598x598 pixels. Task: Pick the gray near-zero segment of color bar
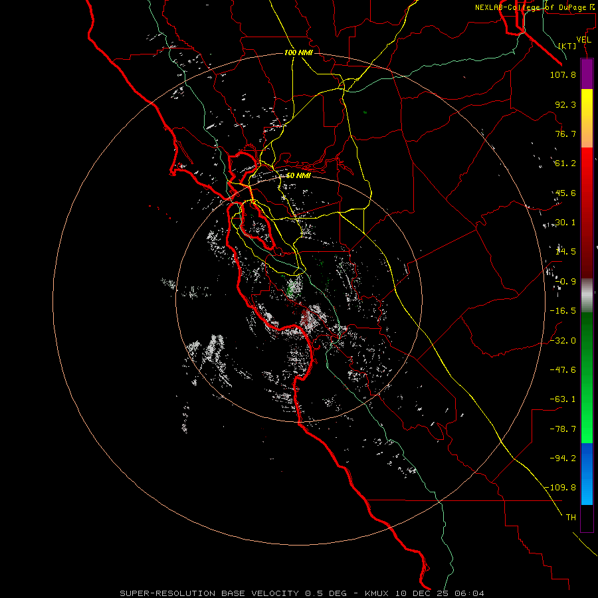click(x=587, y=296)
